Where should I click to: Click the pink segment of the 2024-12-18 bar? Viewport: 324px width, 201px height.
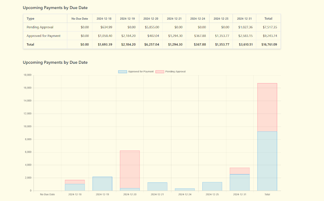point(75,182)
